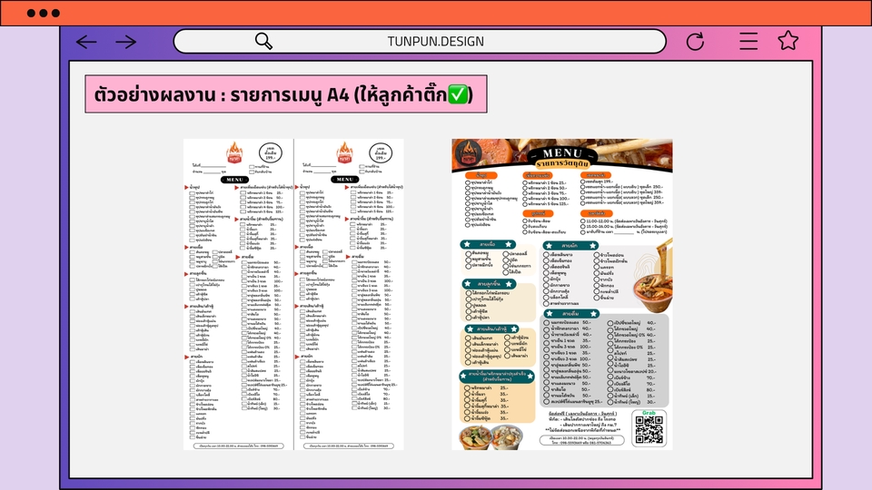Click the magnifying glass search icon
This screenshot has width=872, height=490.
[x=263, y=41]
